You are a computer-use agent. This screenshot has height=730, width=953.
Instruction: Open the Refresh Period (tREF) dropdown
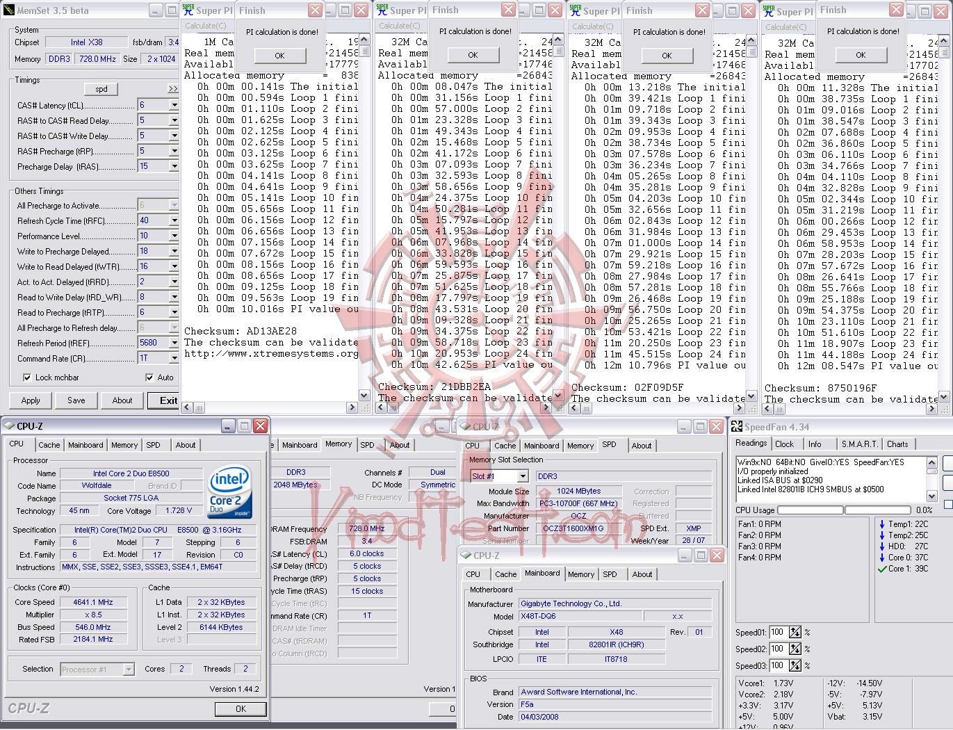coord(174,343)
